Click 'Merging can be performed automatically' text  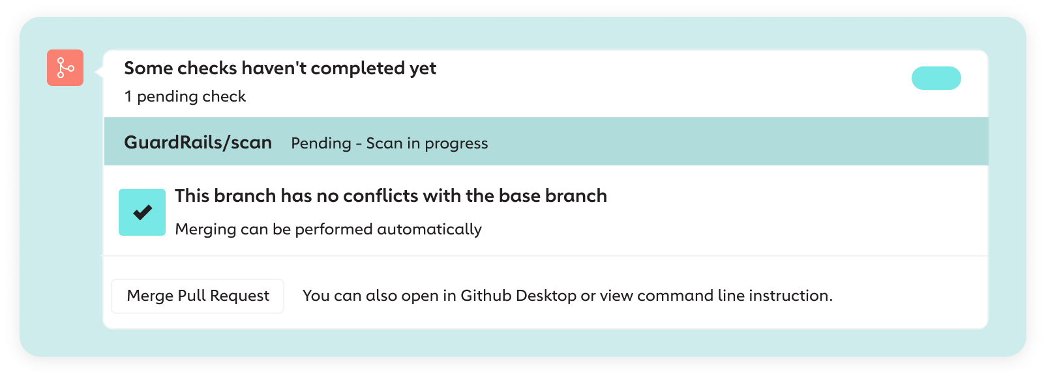(328, 229)
